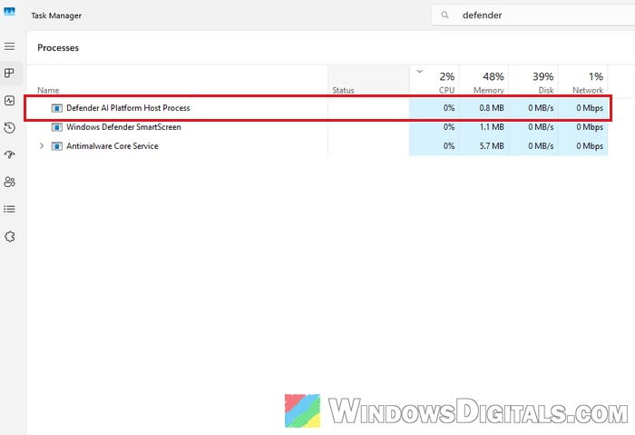Click the Processes page heading
Image resolution: width=635 pixels, height=435 pixels.
pyautogui.click(x=58, y=48)
